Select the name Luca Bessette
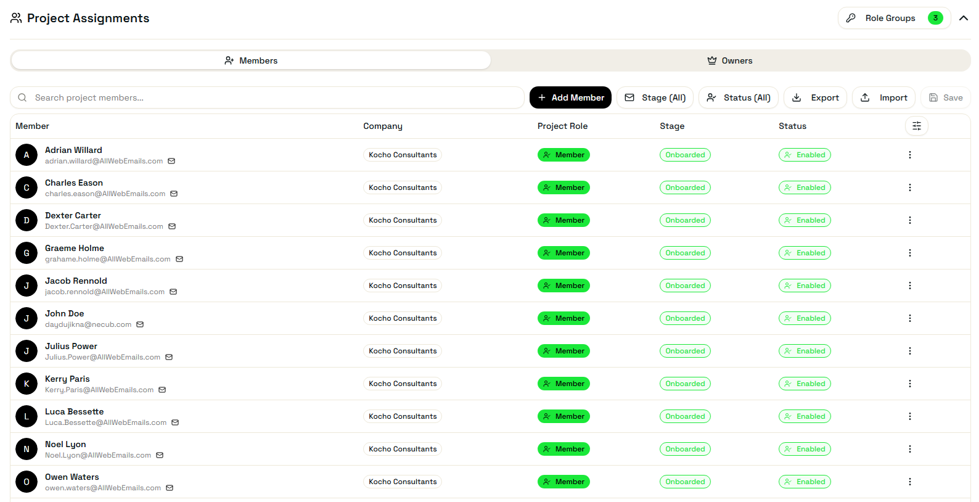Screen dimensions: 979x502 point(74,411)
